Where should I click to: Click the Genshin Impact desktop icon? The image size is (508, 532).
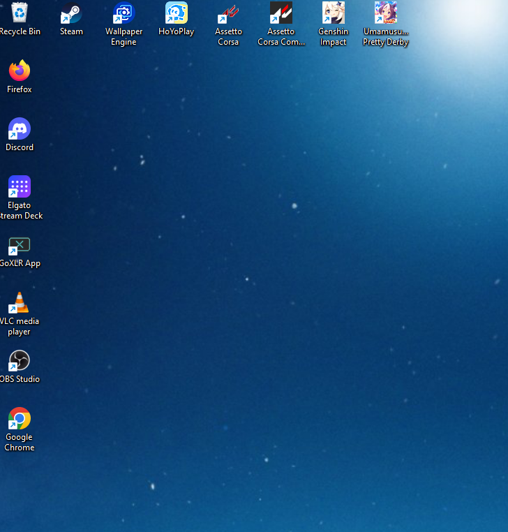pos(333,13)
